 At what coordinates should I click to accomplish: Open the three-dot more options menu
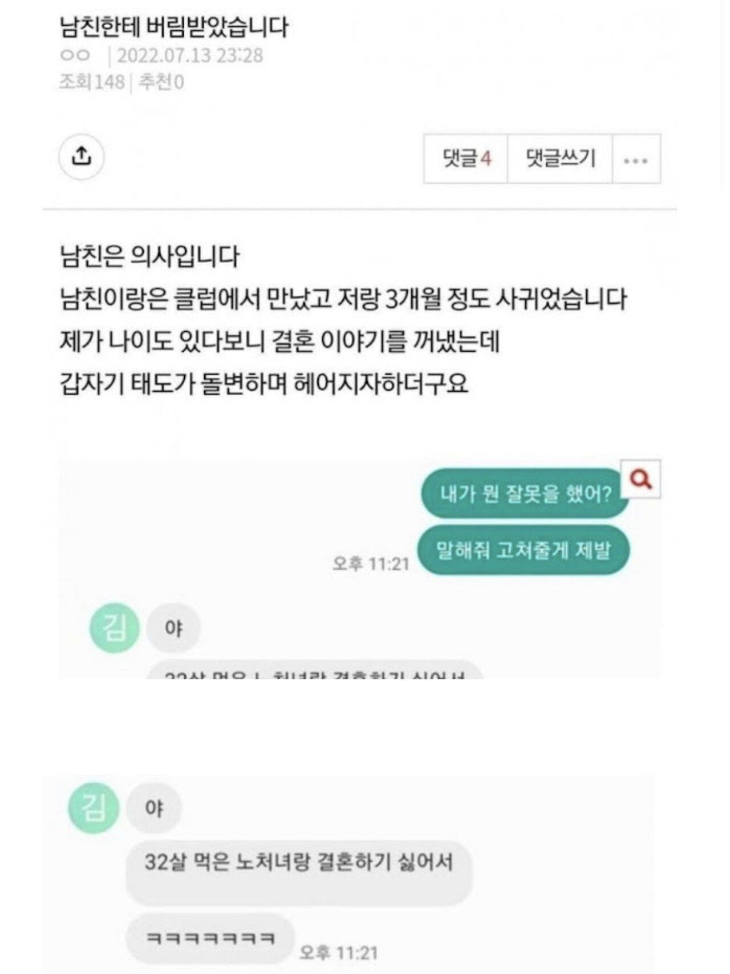(636, 159)
